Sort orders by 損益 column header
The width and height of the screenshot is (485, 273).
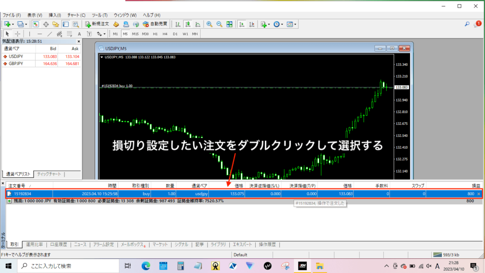[476, 186]
